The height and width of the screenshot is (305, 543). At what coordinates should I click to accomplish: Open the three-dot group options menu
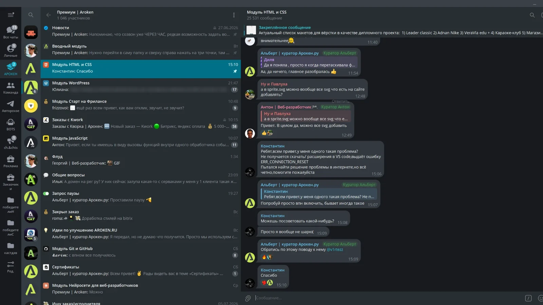[234, 15]
